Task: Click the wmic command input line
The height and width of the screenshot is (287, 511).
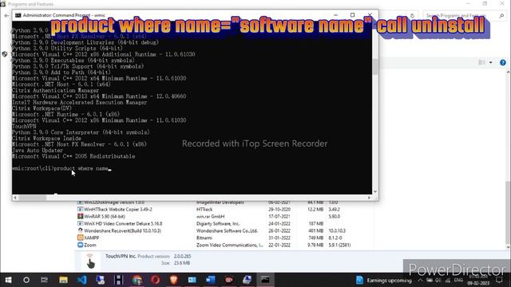Action: pyautogui.click(x=61, y=168)
